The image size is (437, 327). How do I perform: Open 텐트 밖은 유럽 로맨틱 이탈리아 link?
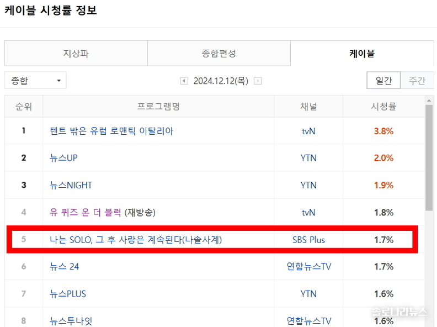pyautogui.click(x=111, y=131)
